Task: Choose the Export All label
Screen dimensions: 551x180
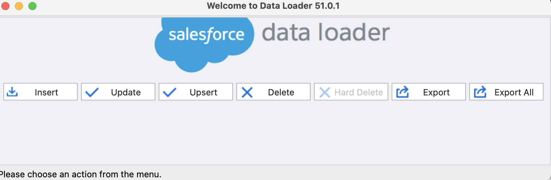Action: coord(514,92)
